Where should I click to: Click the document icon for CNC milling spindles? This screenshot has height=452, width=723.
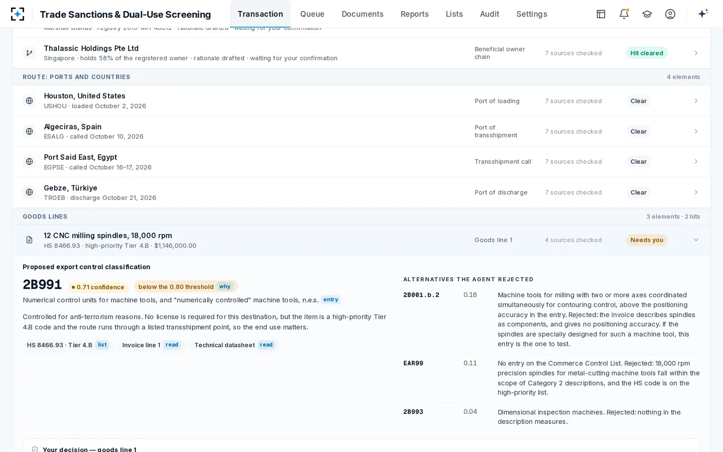pyautogui.click(x=30, y=240)
